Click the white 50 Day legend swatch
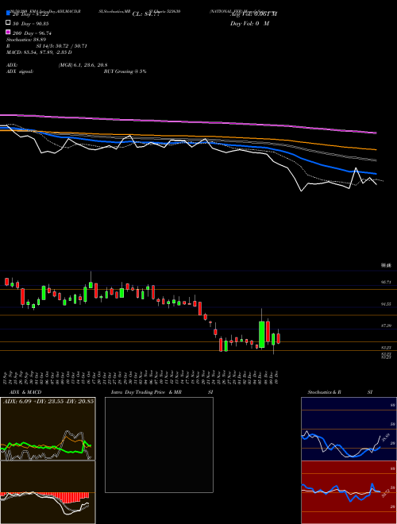The height and width of the screenshot is (524, 397). point(8,23)
